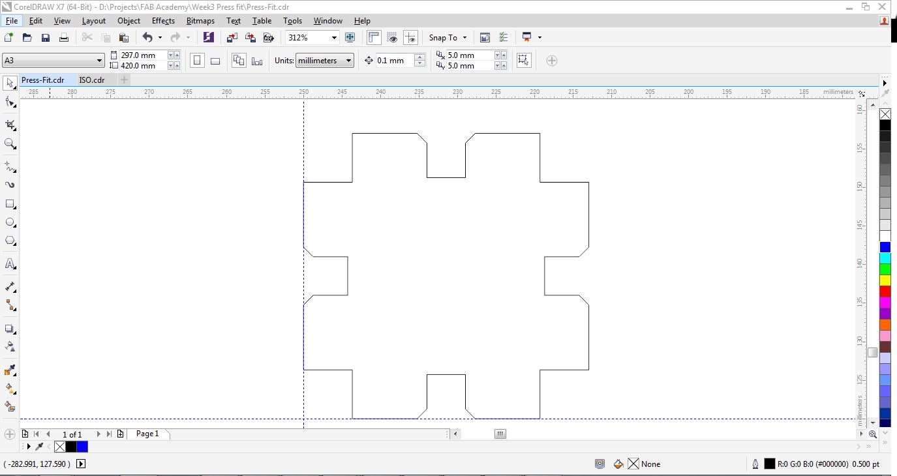Choose the Interactive Fill tool
Viewport: 897px width, 476px height.
point(10,389)
